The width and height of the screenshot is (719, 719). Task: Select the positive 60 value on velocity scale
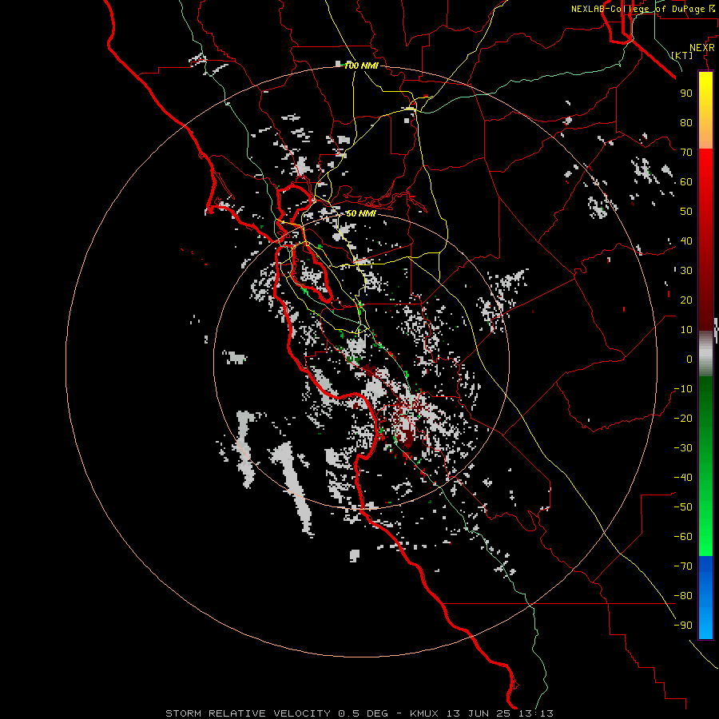point(686,182)
